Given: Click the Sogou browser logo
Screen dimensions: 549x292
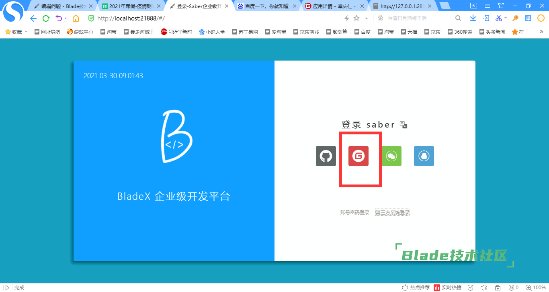Looking at the screenshot, I should [x=13, y=12].
